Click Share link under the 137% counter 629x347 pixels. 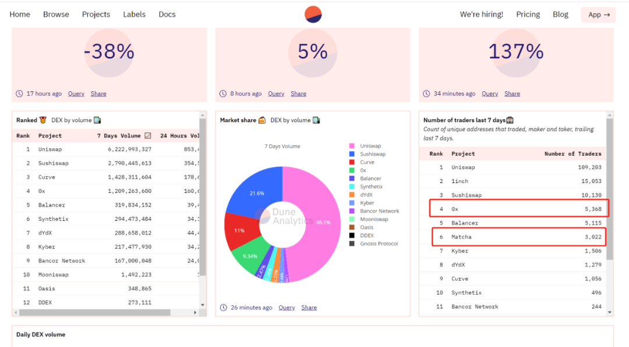point(513,94)
